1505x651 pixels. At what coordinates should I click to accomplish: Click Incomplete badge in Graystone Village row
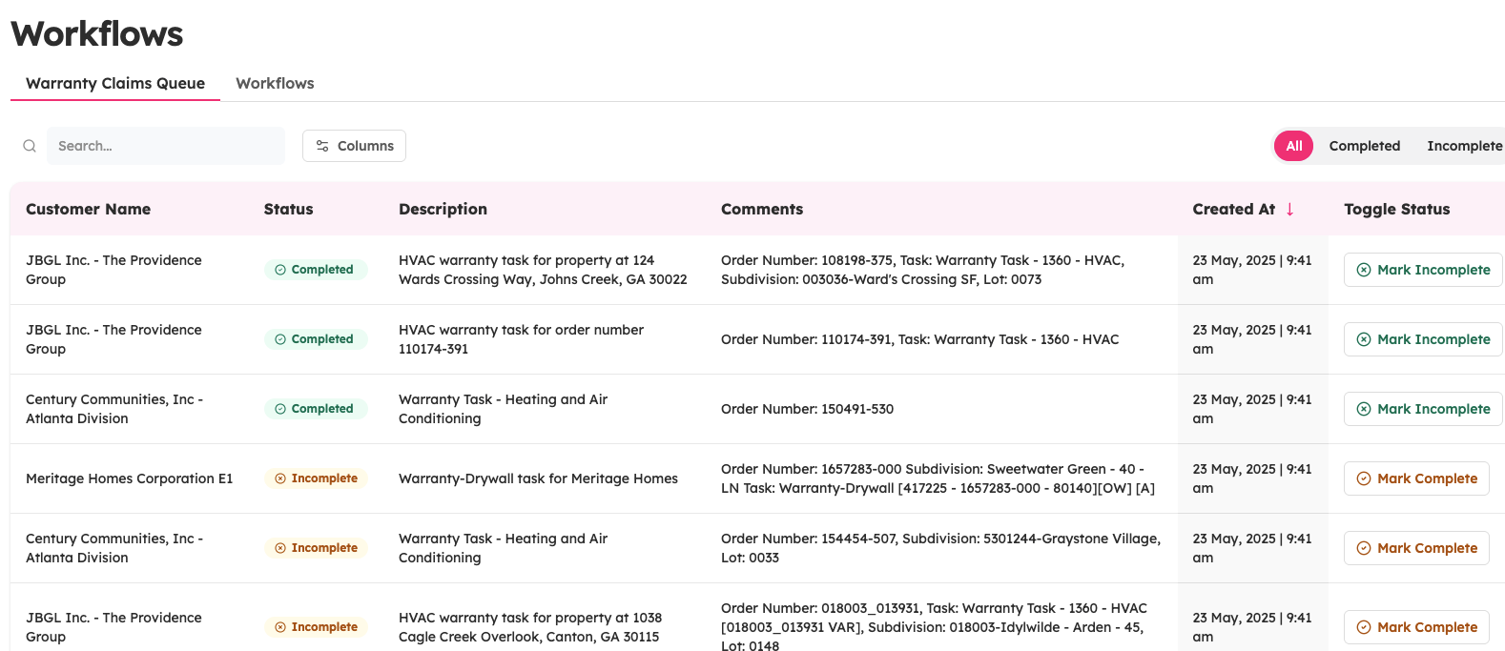click(317, 548)
